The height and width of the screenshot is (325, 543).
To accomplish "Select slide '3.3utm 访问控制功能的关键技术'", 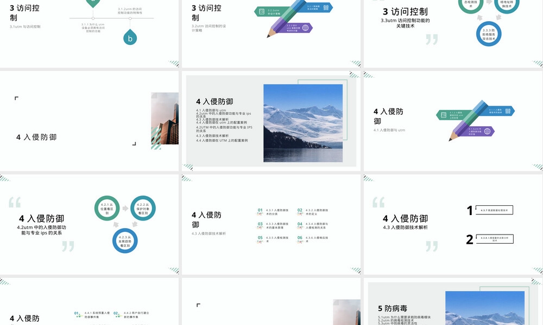I will [453, 34].
